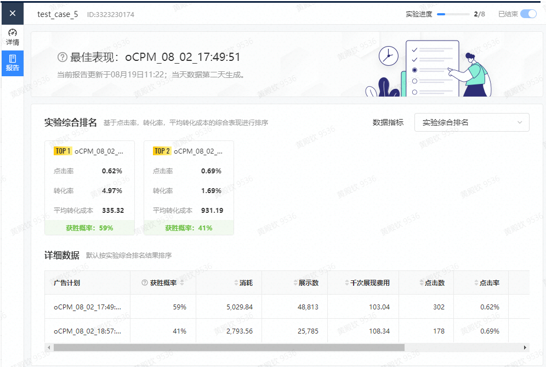Click the left arrow of horizontal scrollbar
Image resolution: width=546 pixels, height=367 pixels.
click(49, 347)
